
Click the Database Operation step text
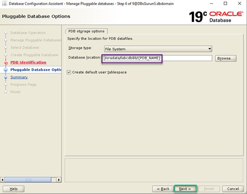28,33
